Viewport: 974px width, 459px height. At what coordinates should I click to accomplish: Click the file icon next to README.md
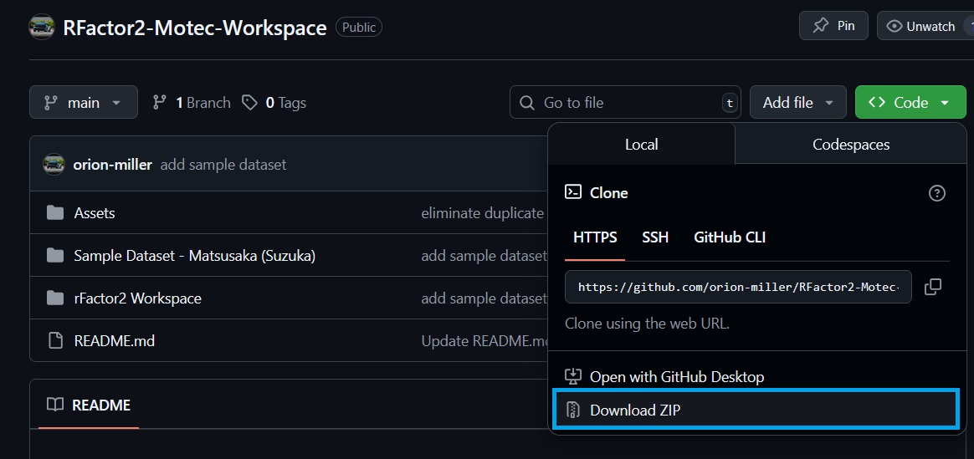(55, 340)
